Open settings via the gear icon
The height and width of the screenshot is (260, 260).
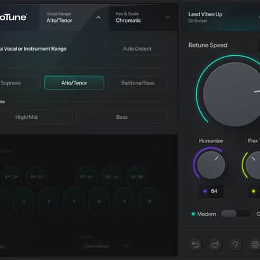[x=255, y=245]
